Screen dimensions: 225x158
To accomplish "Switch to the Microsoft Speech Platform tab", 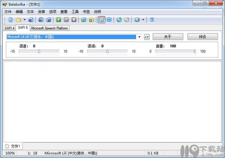I will point(49,28).
